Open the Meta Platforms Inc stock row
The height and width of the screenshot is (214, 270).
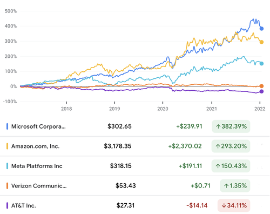tap(135, 166)
